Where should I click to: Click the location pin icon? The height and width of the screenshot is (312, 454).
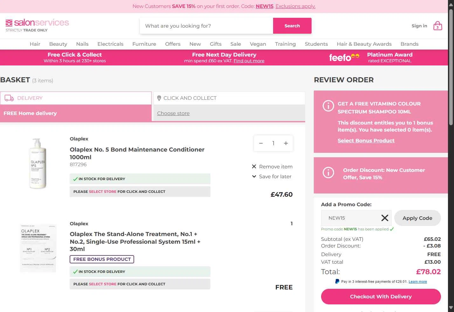[159, 98]
